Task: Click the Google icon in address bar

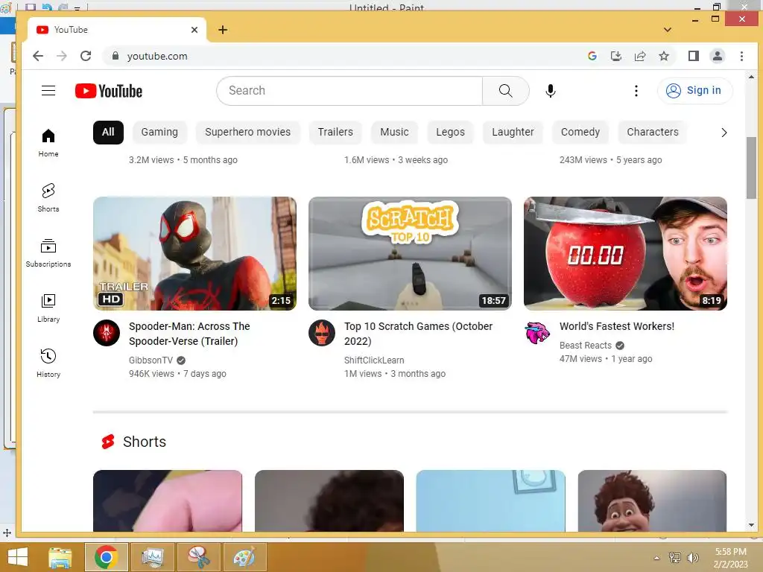Action: click(x=592, y=56)
